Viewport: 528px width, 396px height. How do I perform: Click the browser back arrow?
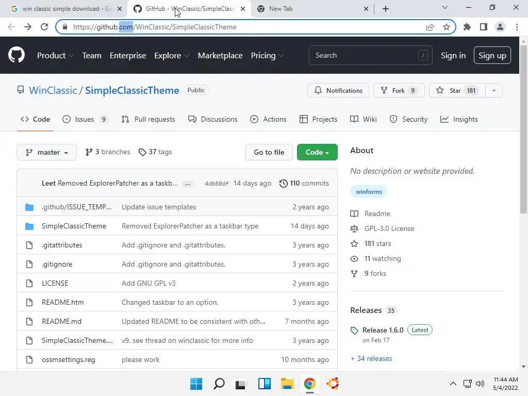point(11,27)
